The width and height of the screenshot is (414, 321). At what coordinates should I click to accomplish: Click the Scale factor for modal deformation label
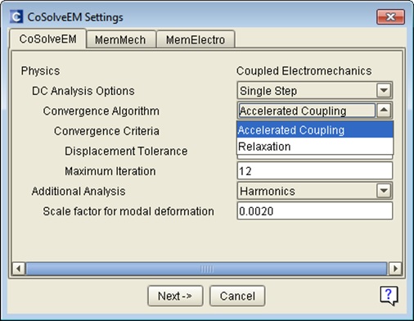coord(128,211)
